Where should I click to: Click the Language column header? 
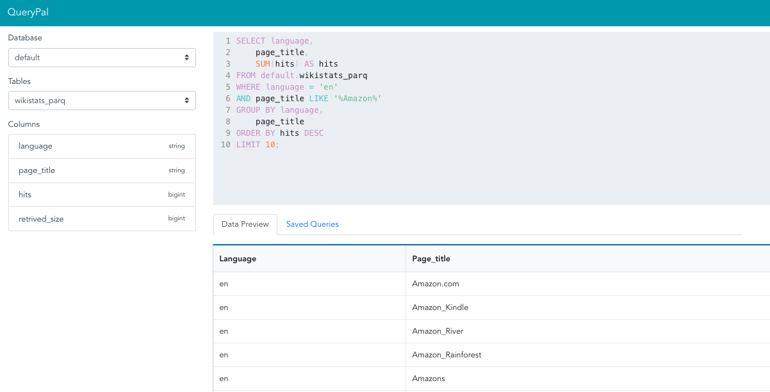click(x=309, y=259)
